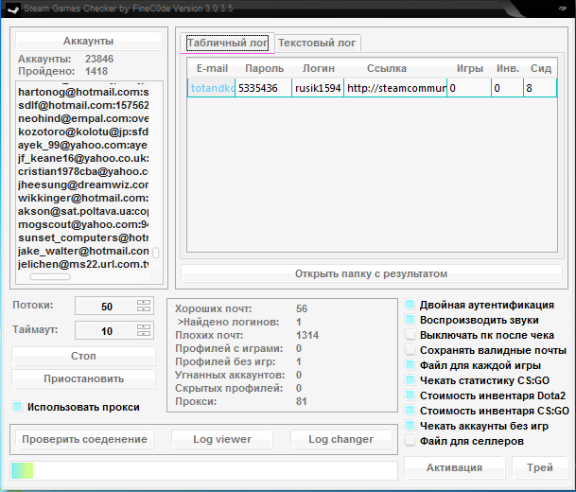
Task: Open the Log changer
Action: click(340, 439)
